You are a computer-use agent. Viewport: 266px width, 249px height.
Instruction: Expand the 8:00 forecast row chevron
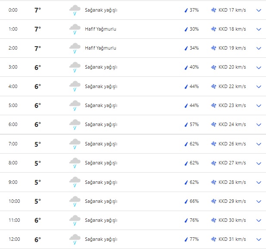tap(259, 163)
